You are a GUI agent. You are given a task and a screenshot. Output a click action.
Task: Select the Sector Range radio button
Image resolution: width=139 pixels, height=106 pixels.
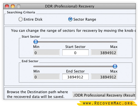(x=70, y=19)
